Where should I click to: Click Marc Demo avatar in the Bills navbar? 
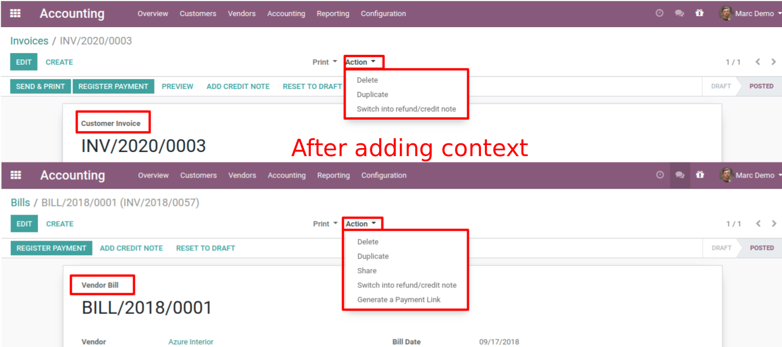click(x=726, y=175)
